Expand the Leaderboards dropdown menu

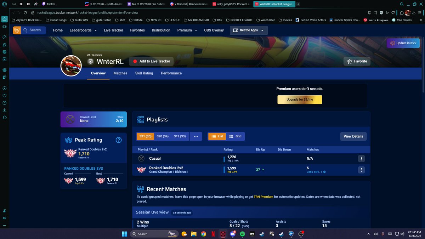(83, 30)
